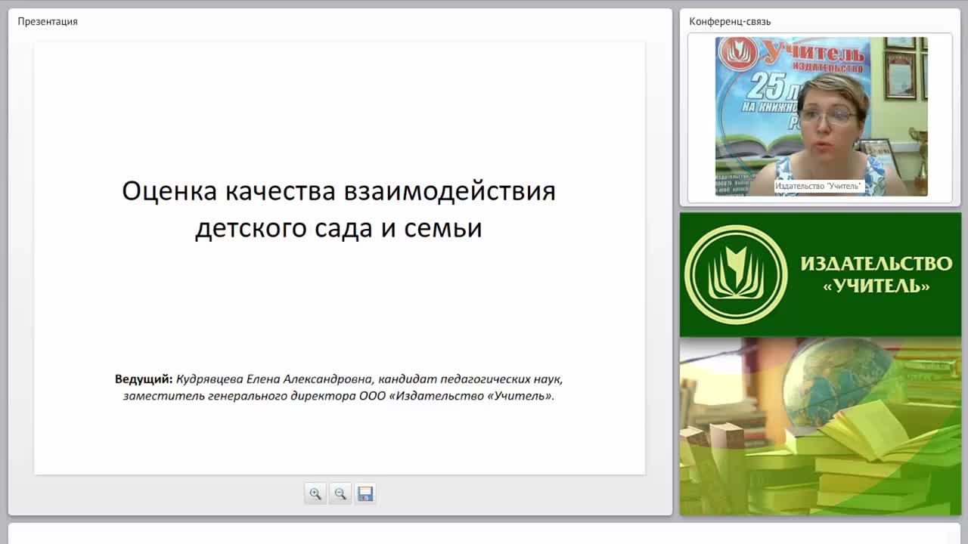Screen dimensions: 968x544
Task: Click the 'Презентация' panel header
Action: (48, 21)
